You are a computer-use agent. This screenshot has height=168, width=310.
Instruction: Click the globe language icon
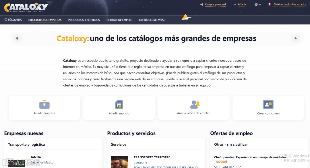(256, 4)
